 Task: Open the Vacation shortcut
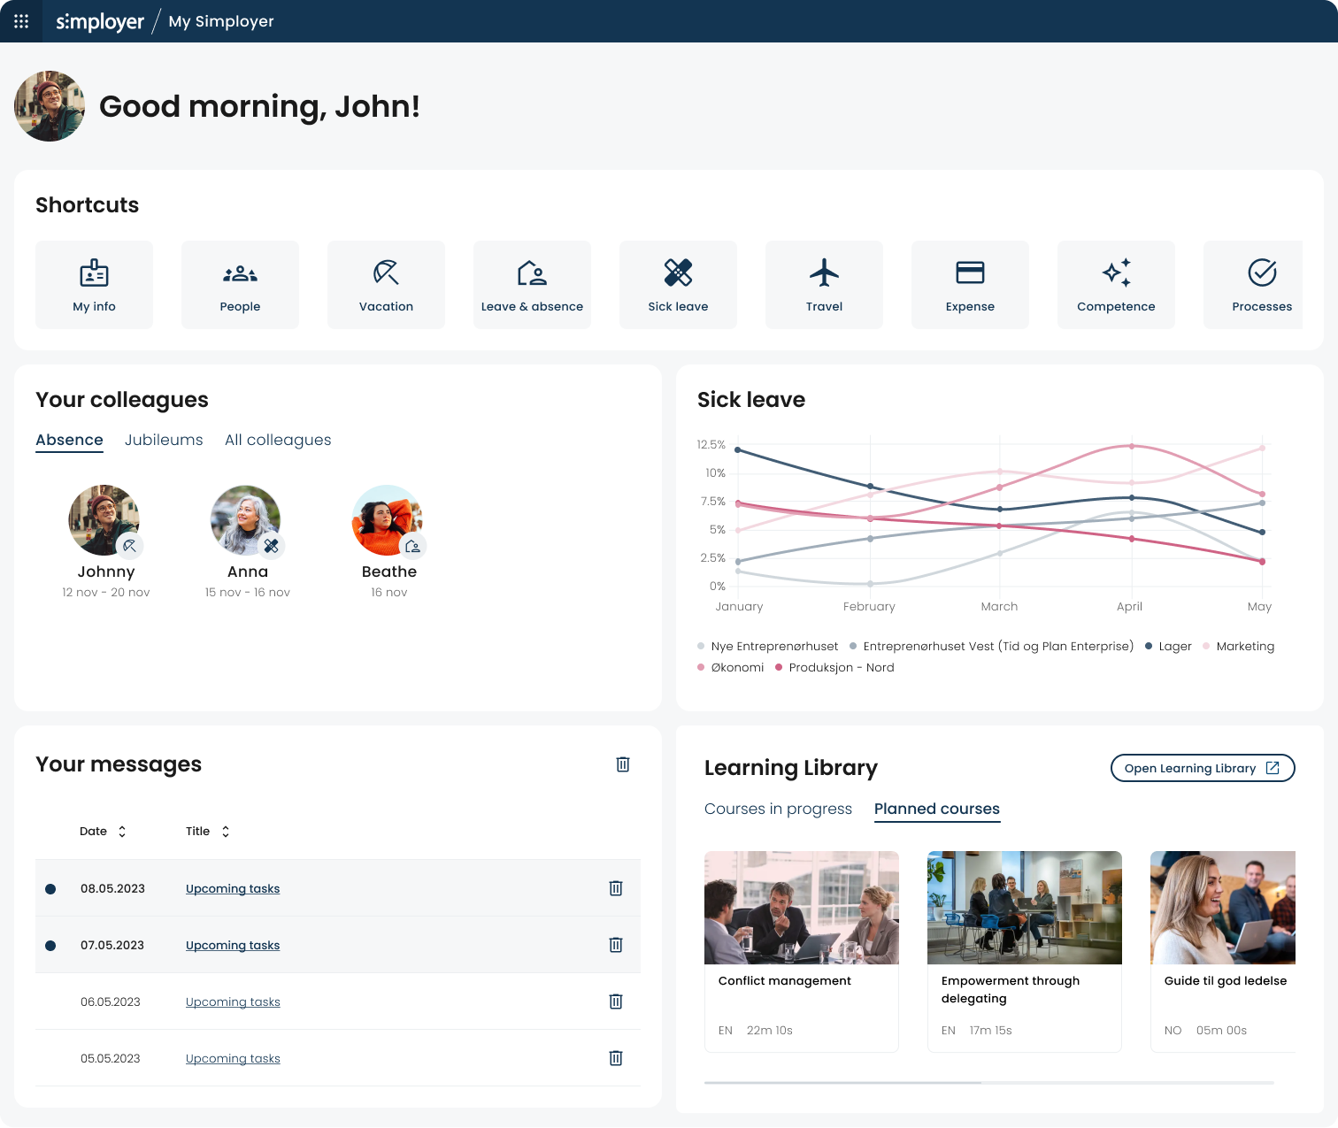(x=386, y=285)
